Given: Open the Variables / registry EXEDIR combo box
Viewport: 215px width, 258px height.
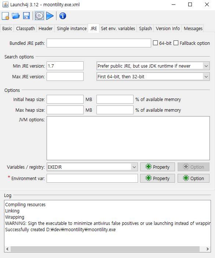Looking at the screenshot, I should (x=92, y=167).
